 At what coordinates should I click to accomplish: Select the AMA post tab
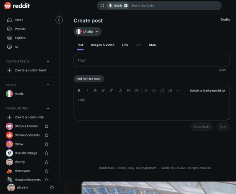coord(152,45)
